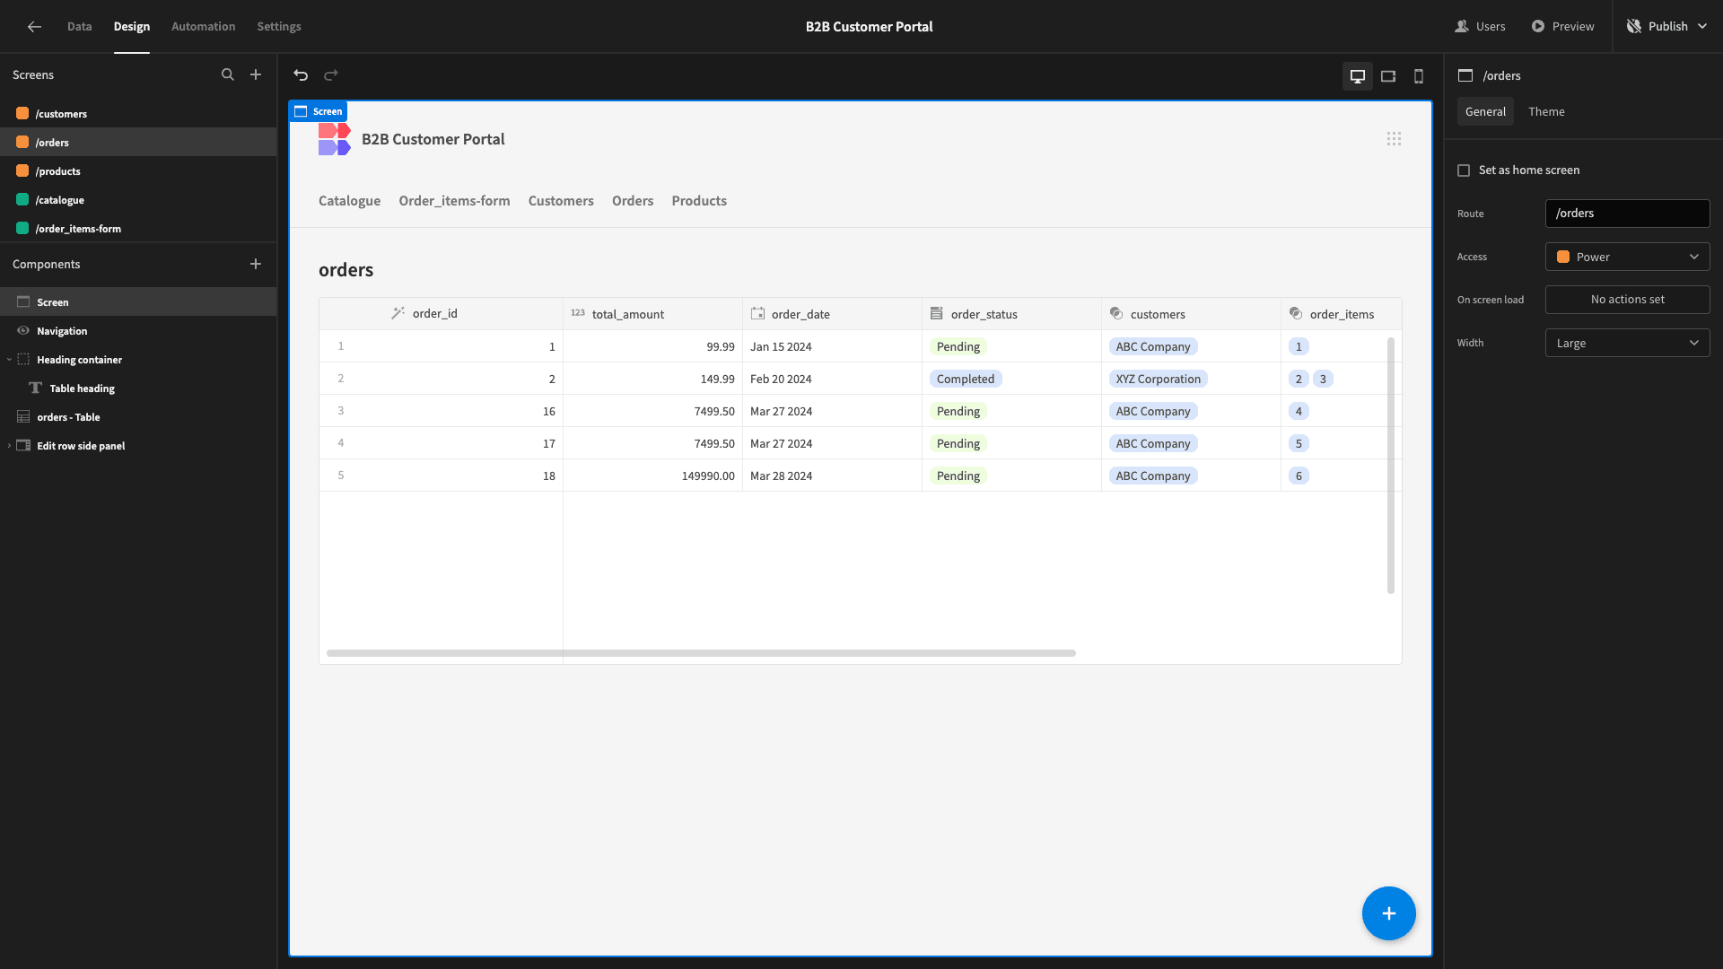This screenshot has width=1723, height=969.
Task: Click the Users icon in the top bar
Action: click(x=1462, y=27)
